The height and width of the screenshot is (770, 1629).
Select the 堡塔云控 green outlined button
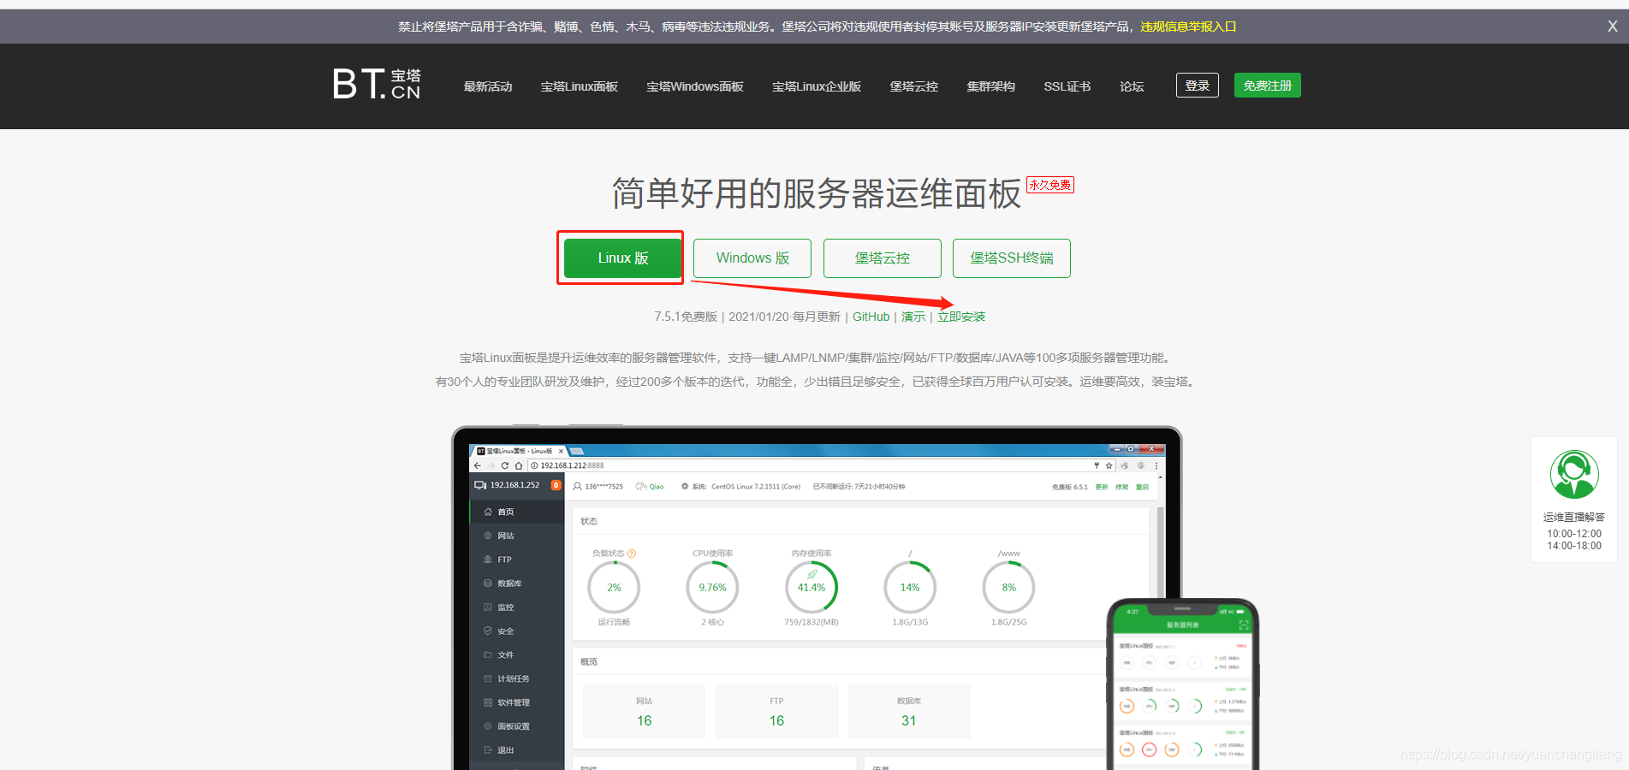click(x=883, y=258)
